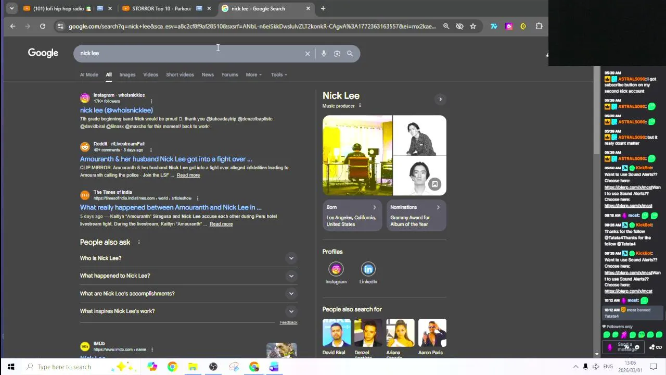Go back to previous page
The width and height of the screenshot is (666, 375).
pyautogui.click(x=12, y=26)
